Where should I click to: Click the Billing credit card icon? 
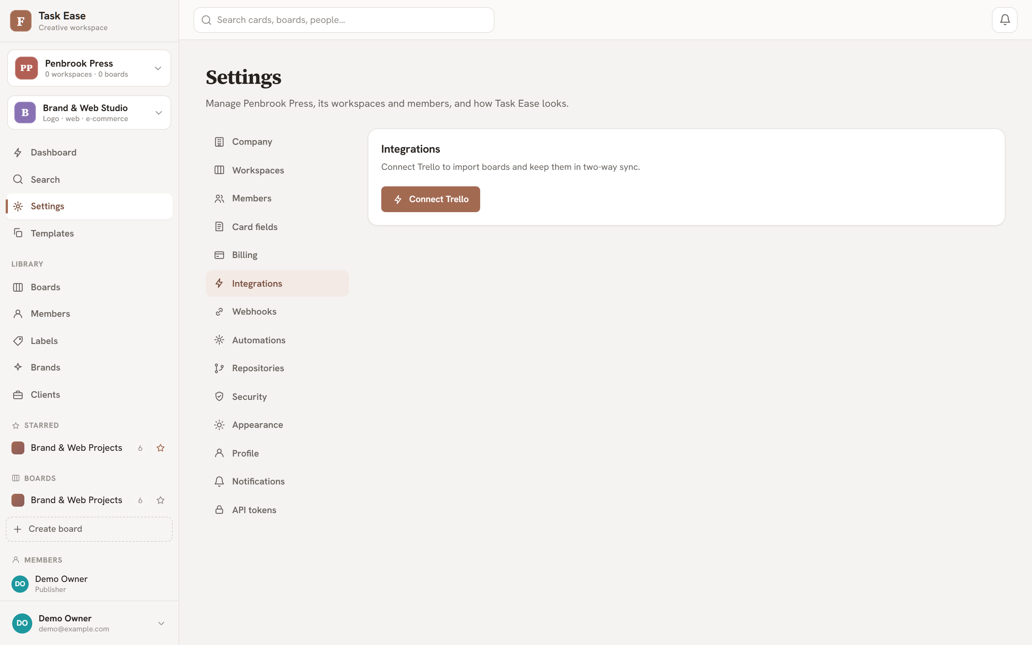(x=219, y=255)
